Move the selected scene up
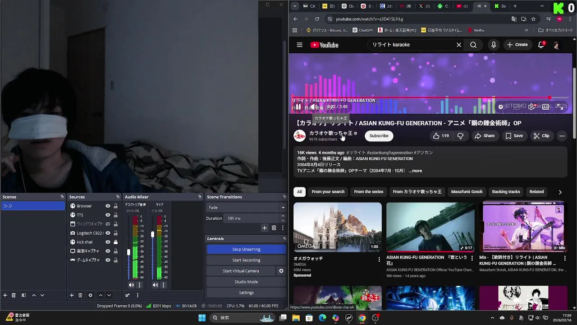Viewport: 577px width, 325px height. pyautogui.click(x=34, y=295)
